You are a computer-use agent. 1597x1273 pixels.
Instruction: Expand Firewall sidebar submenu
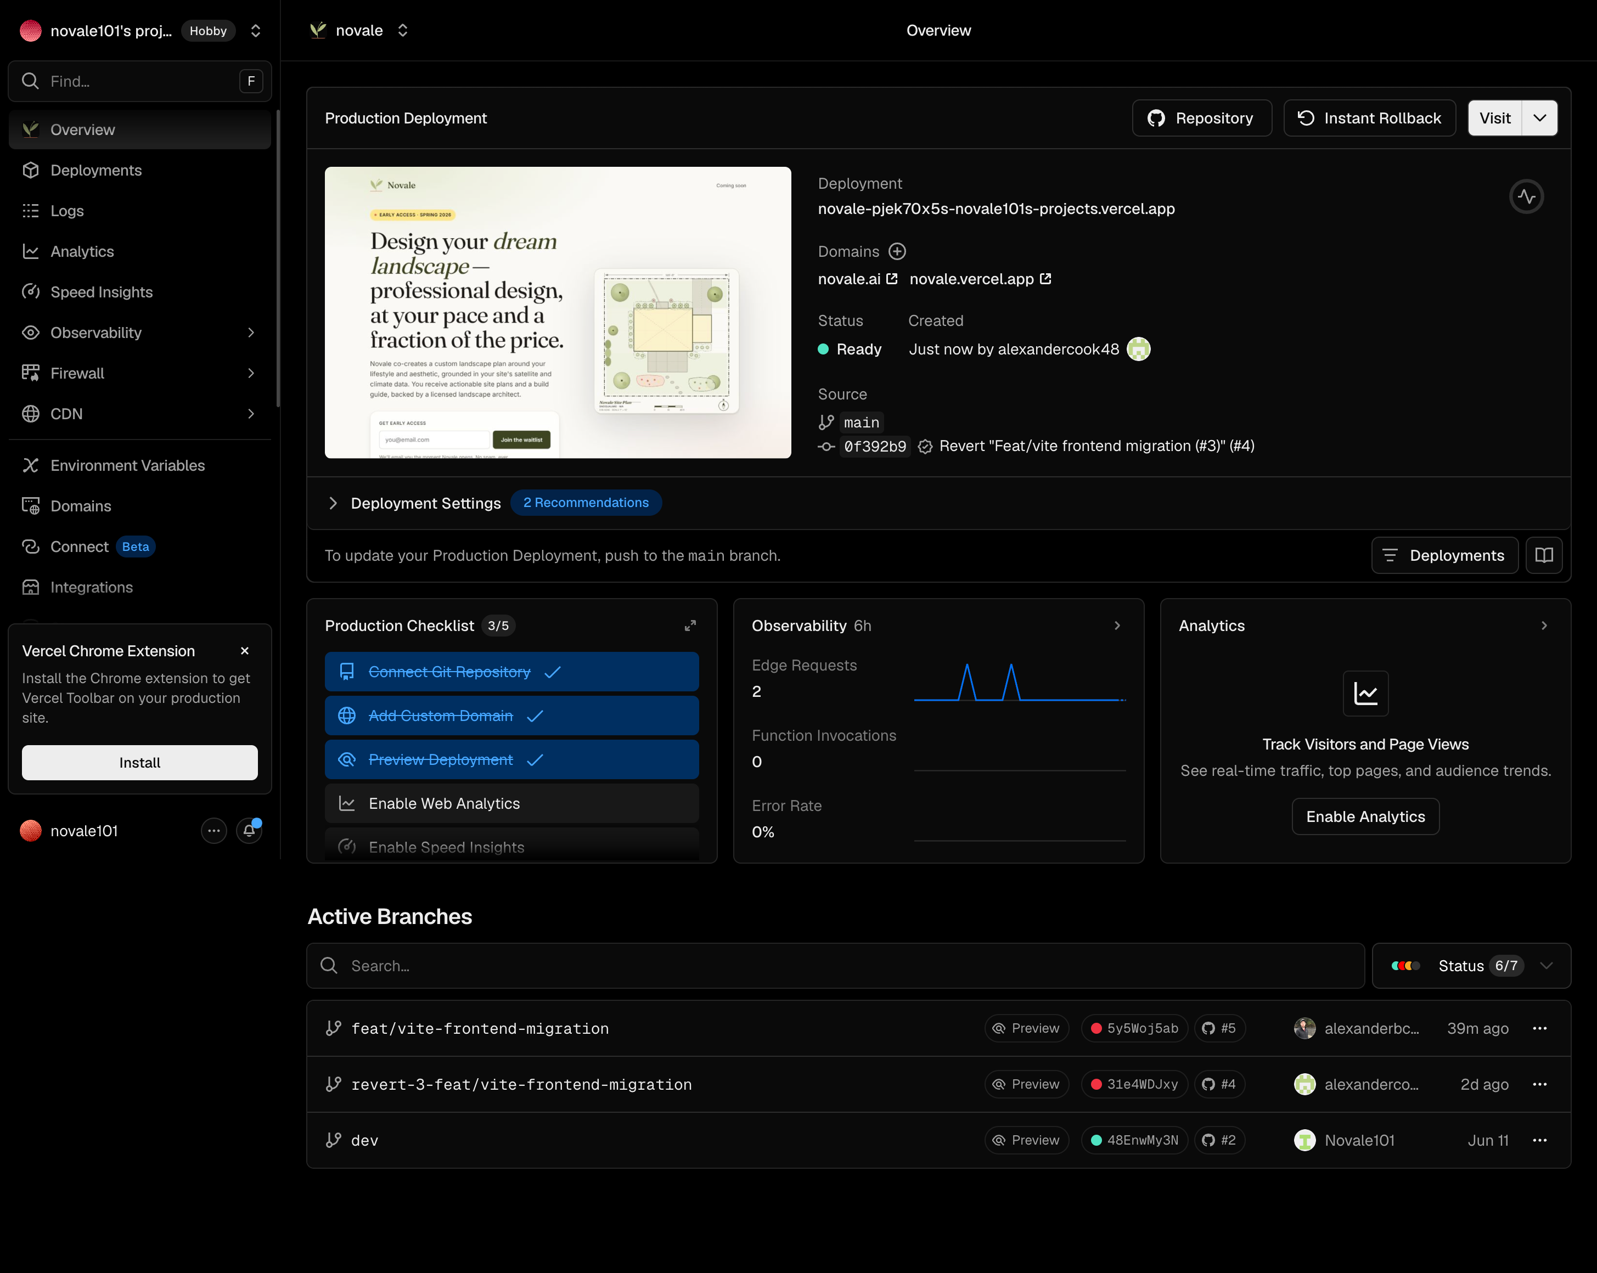(x=250, y=373)
